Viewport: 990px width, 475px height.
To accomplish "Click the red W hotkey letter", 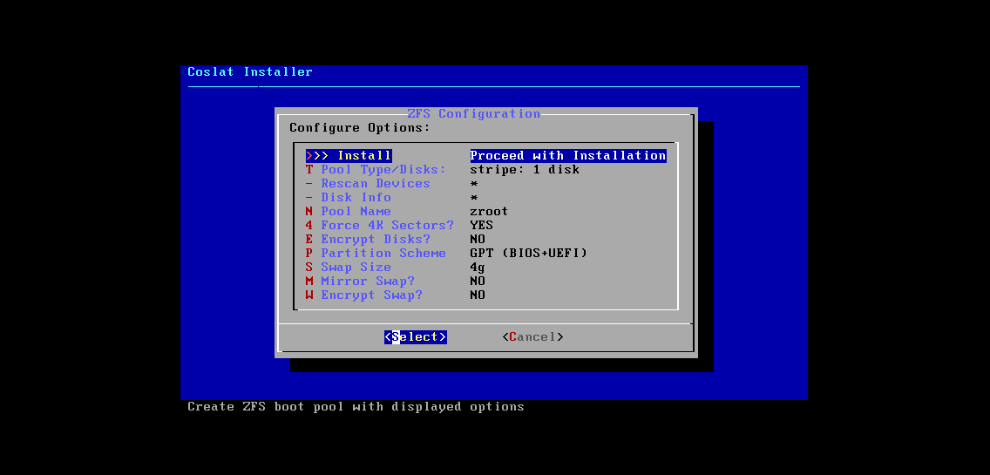I will tap(309, 295).
